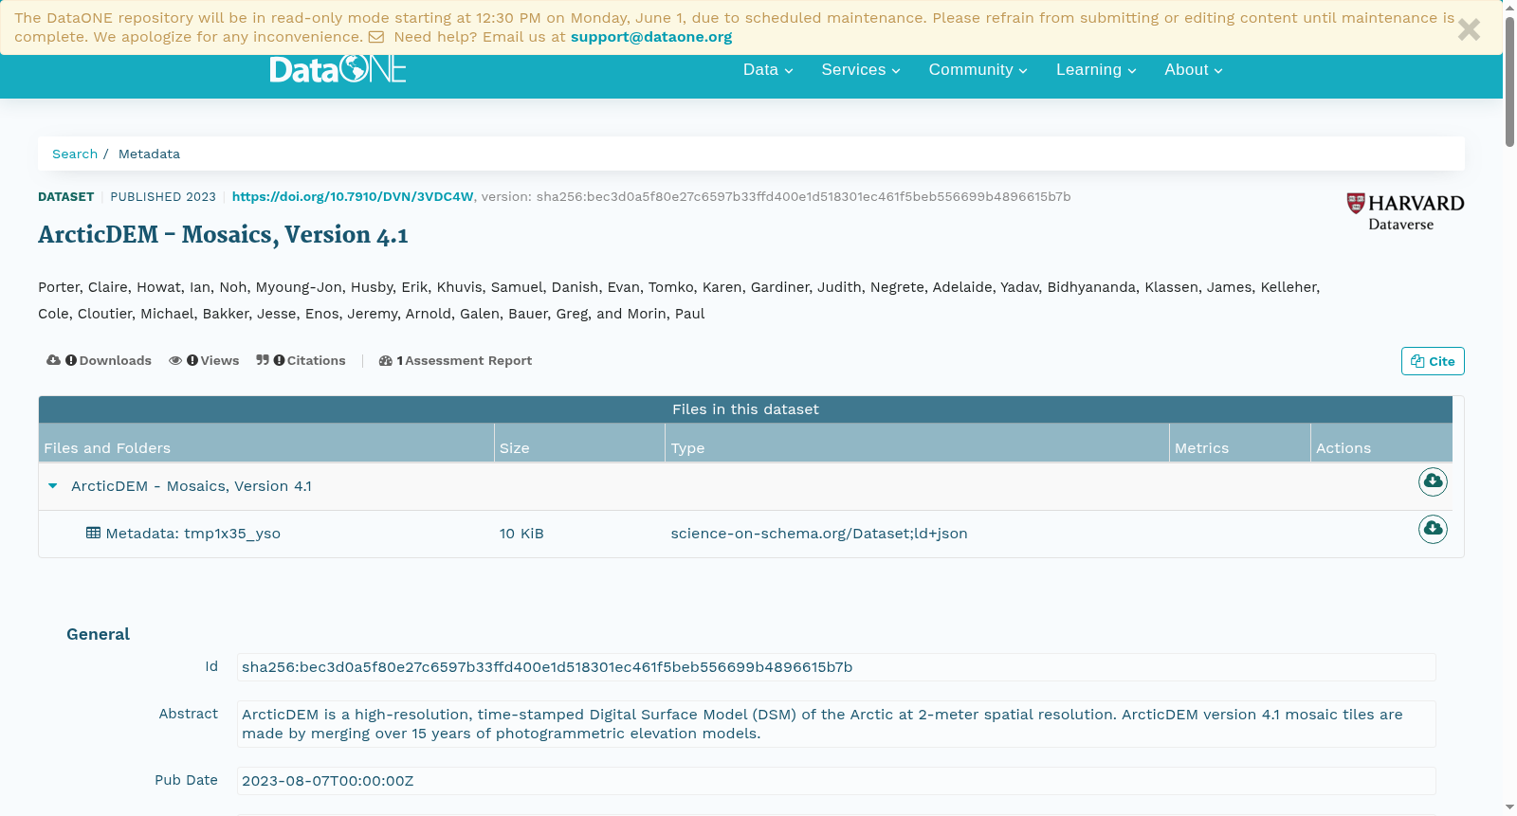Click the ArcticDEM - Mosaics, Version 4.1 title

[x=223, y=235]
